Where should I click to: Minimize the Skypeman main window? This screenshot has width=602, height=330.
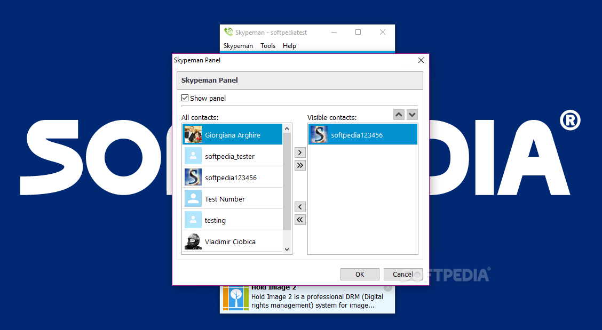(x=334, y=32)
